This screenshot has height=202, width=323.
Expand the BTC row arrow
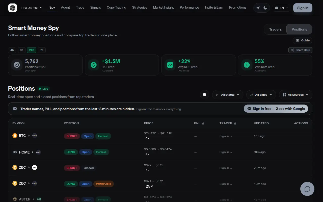29,136
